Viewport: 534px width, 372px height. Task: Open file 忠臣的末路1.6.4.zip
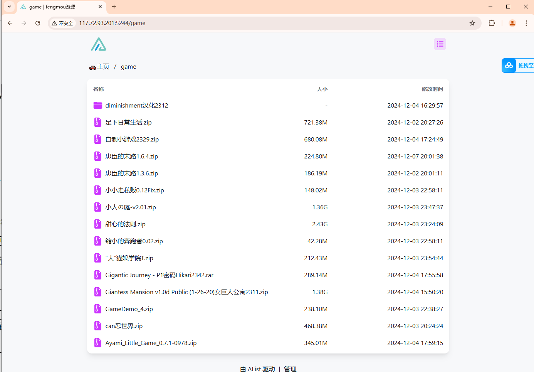click(x=132, y=156)
